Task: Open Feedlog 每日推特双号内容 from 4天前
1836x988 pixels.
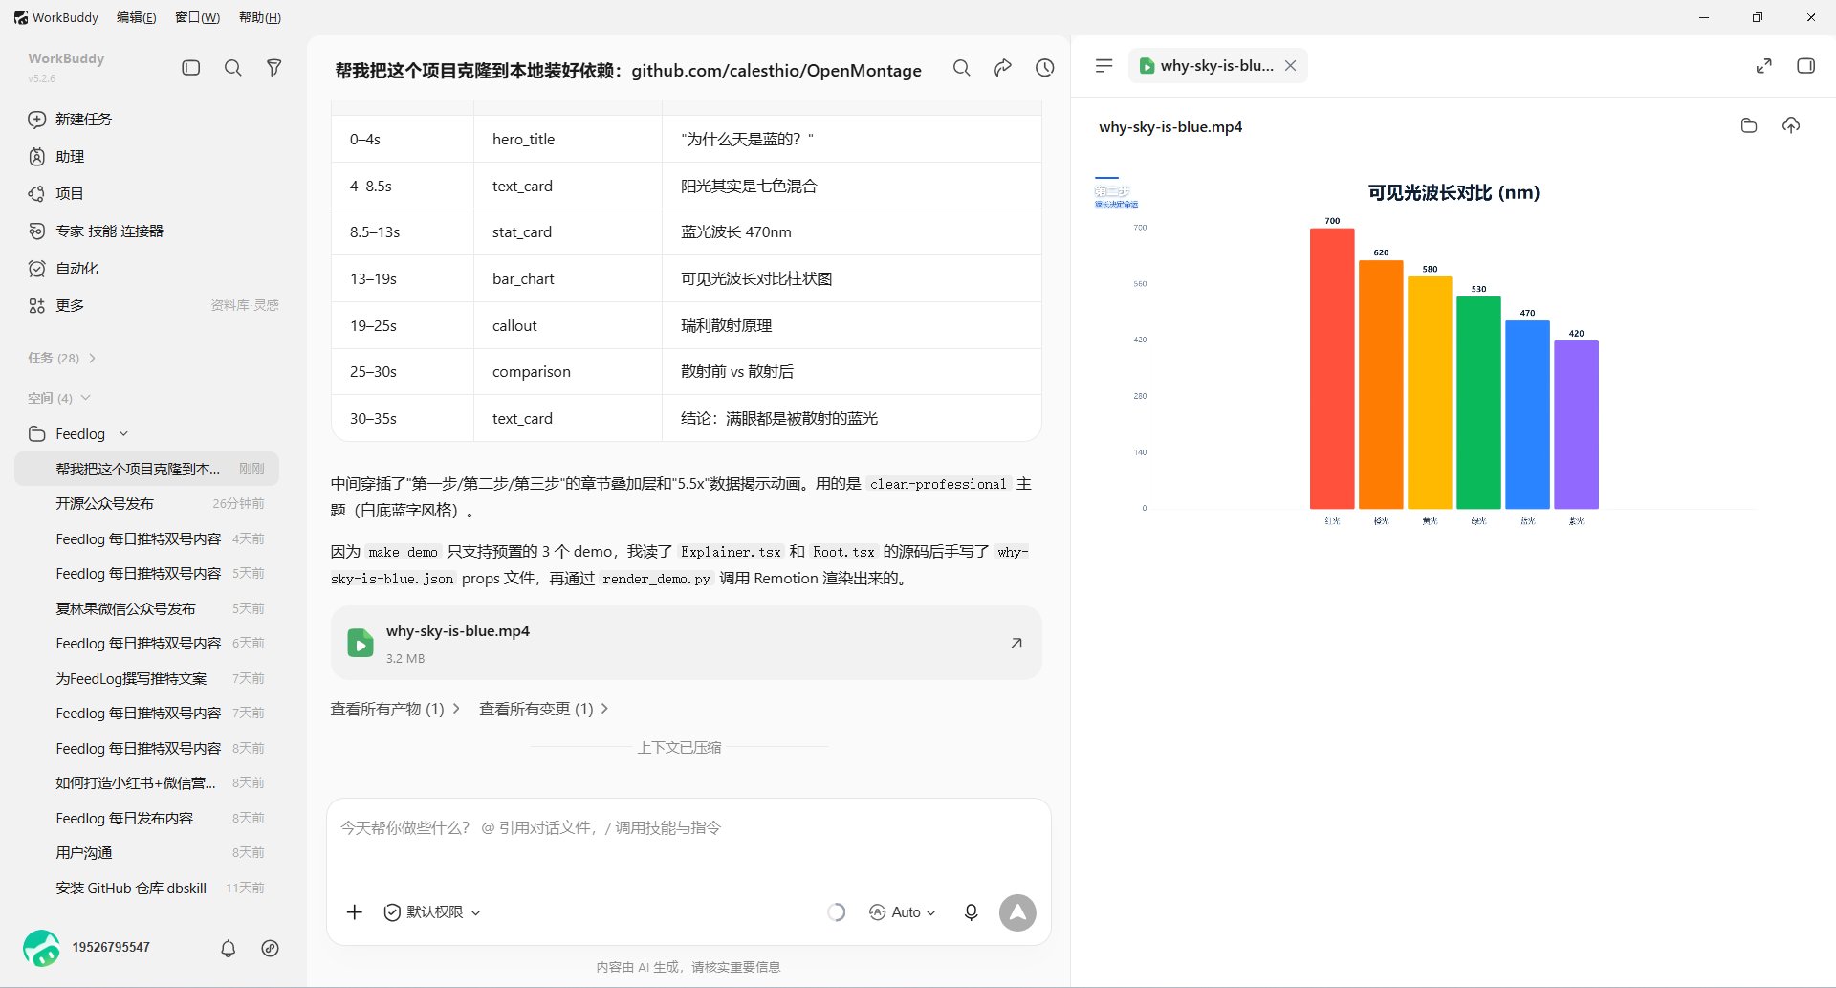Action: tap(146, 538)
